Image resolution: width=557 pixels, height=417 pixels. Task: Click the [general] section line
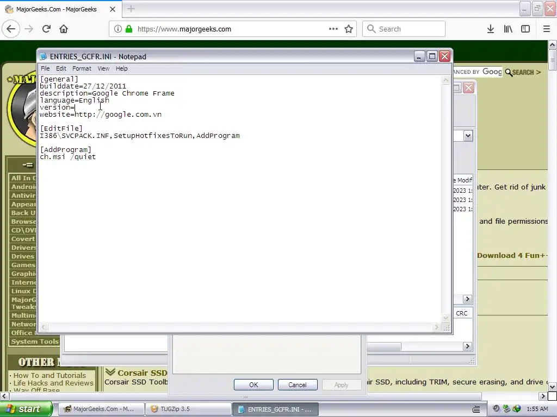(x=59, y=79)
